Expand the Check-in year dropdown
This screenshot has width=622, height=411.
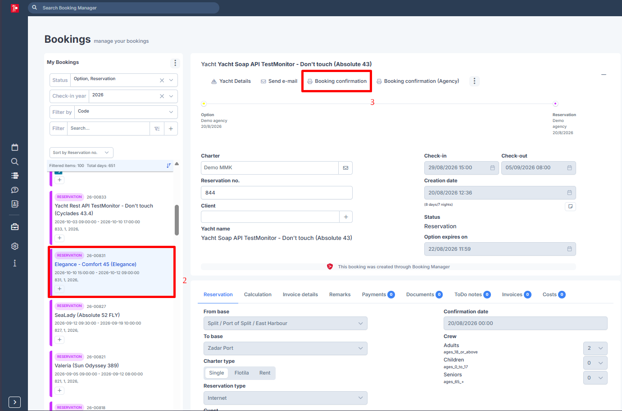pyautogui.click(x=171, y=96)
